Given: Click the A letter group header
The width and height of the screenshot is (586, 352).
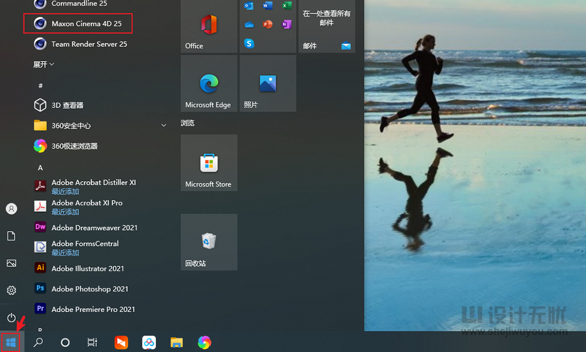Looking at the screenshot, I should pos(40,168).
